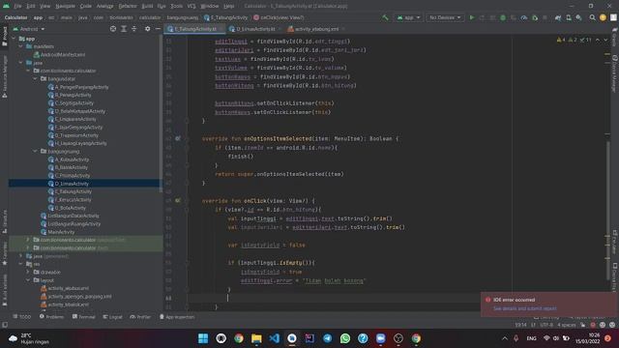Viewport: 619px width, 348px height.
Task: Click the Windows Start button
Action: (x=203, y=338)
